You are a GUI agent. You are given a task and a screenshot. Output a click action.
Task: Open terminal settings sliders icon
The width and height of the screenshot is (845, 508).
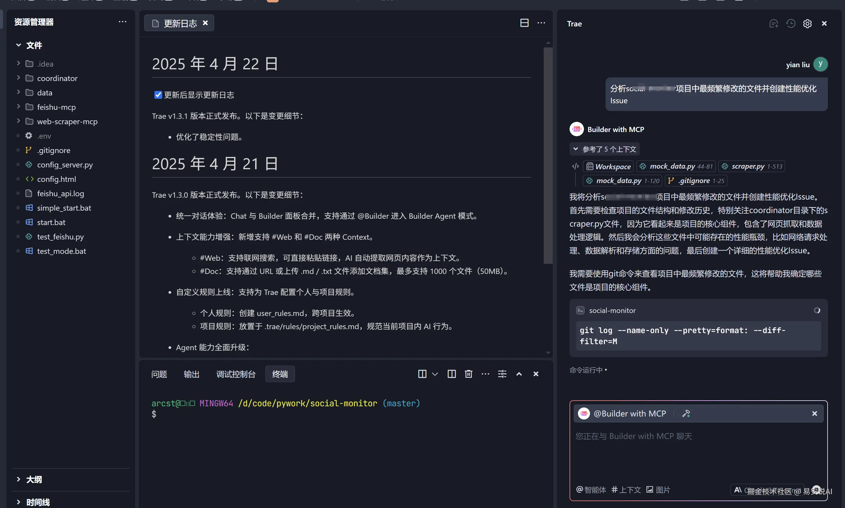coord(502,374)
